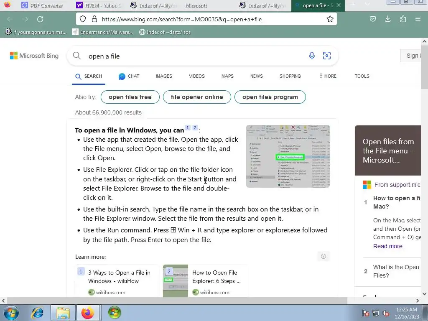Select the Bing CHAT tab
The height and width of the screenshot is (321, 428).
coord(129,76)
